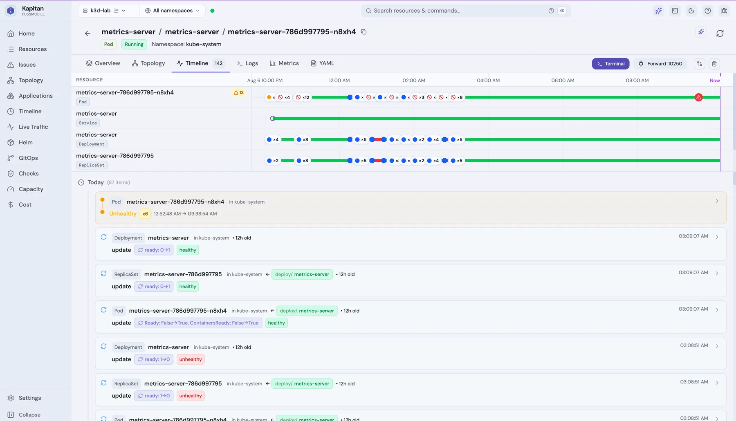Collapse the sidebar

29,414
